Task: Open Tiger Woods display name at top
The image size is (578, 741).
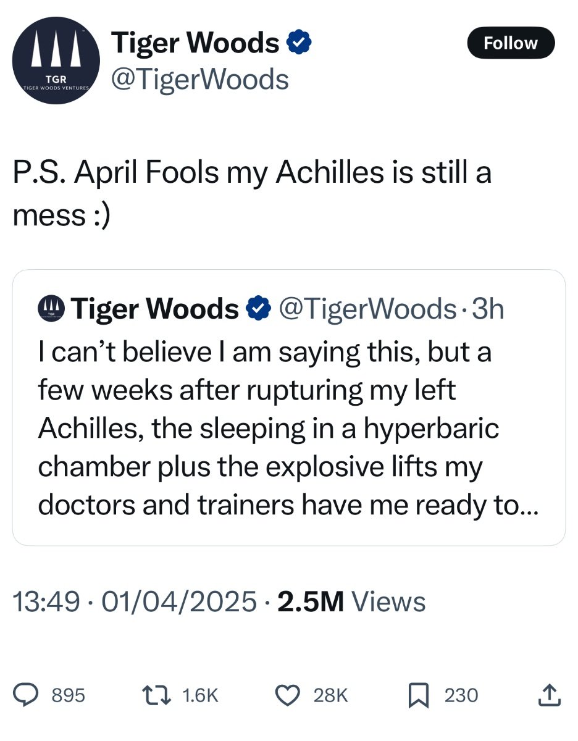Action: pos(196,43)
